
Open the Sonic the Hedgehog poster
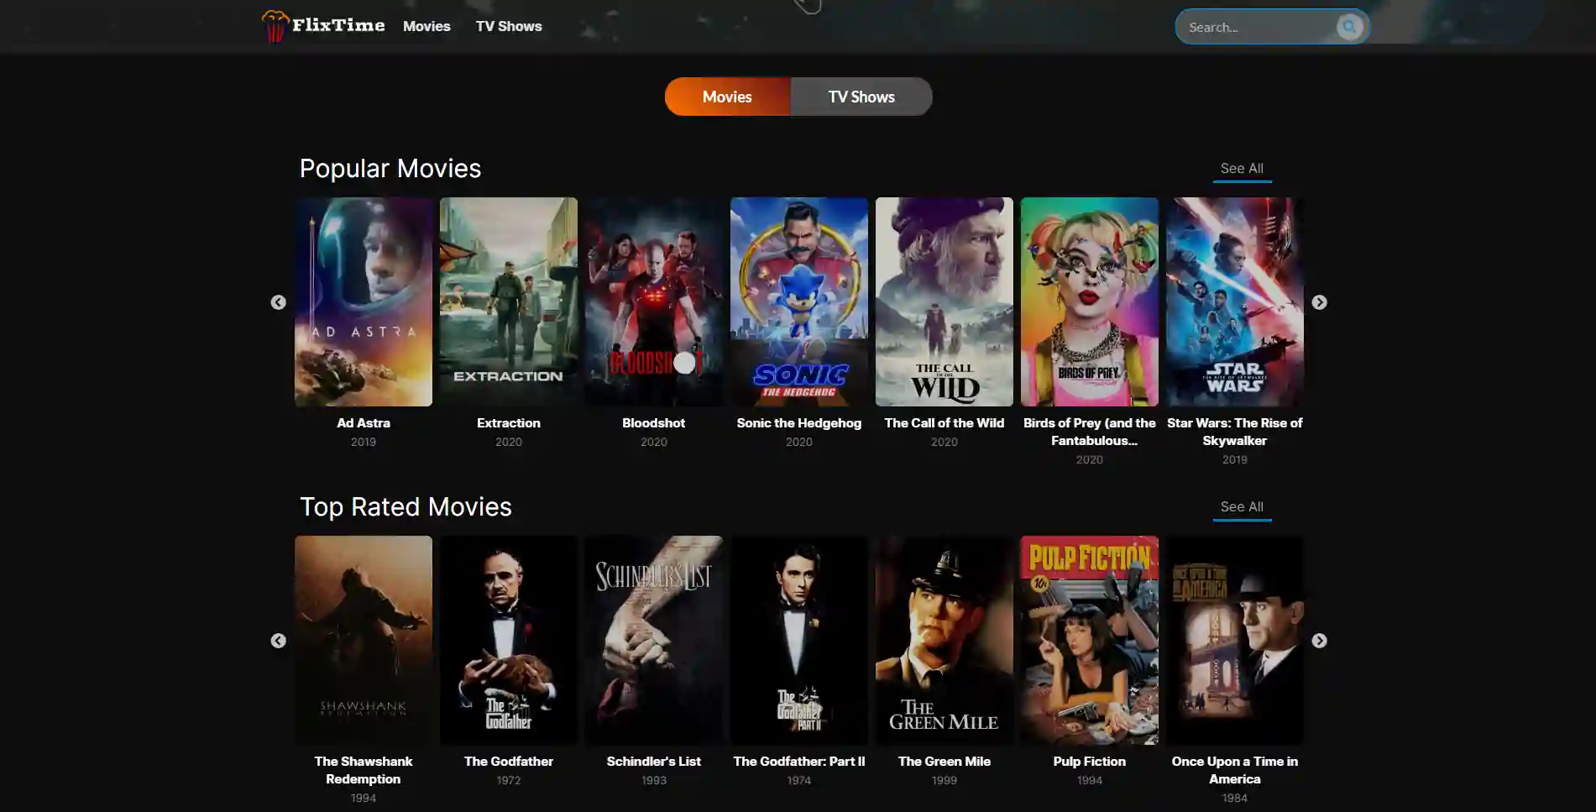799,301
